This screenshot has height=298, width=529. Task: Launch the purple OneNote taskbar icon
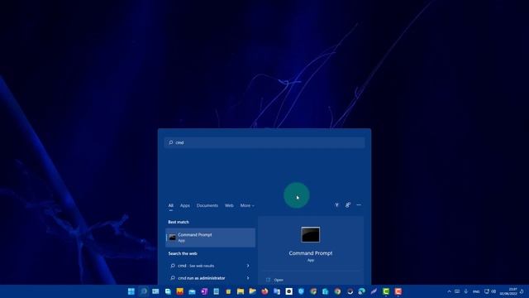[x=204, y=291]
